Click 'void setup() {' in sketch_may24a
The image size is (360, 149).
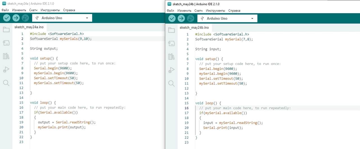click(44, 58)
